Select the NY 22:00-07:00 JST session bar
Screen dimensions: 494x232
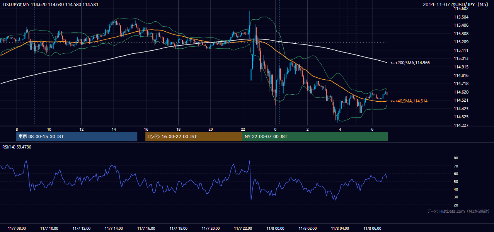coord(315,136)
